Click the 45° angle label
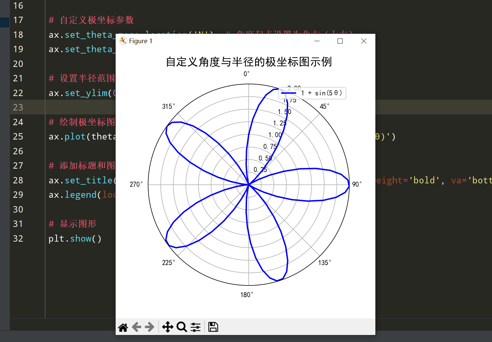This screenshot has height=342, width=492. 325,106
